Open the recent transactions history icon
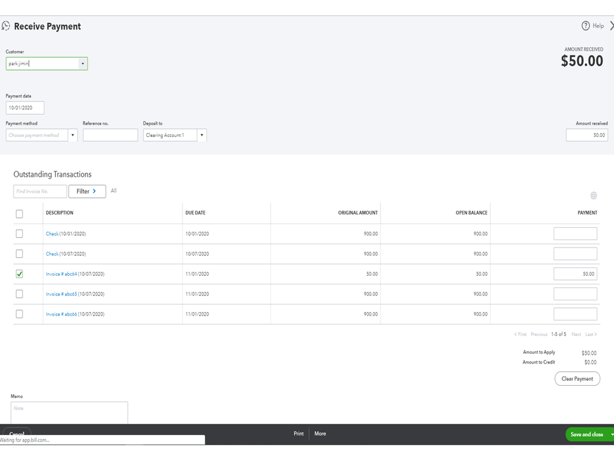 coord(6,26)
